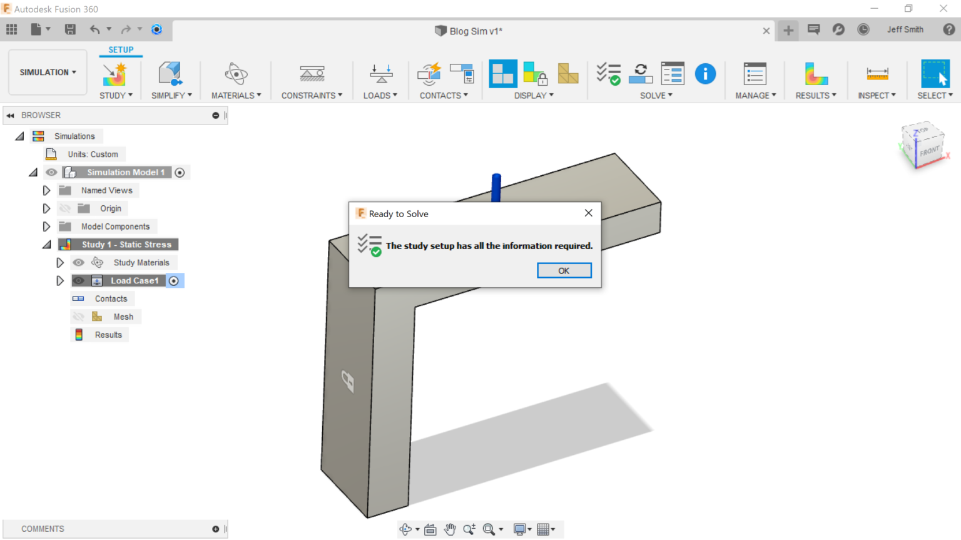Click Front on the ViewCube
Screen dimensions: 961x540
(x=930, y=150)
